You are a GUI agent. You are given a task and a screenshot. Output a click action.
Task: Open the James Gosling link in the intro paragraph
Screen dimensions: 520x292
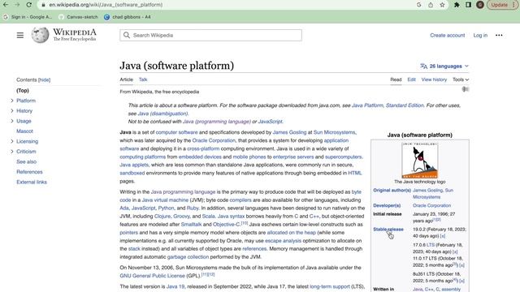pyautogui.click(x=289, y=132)
